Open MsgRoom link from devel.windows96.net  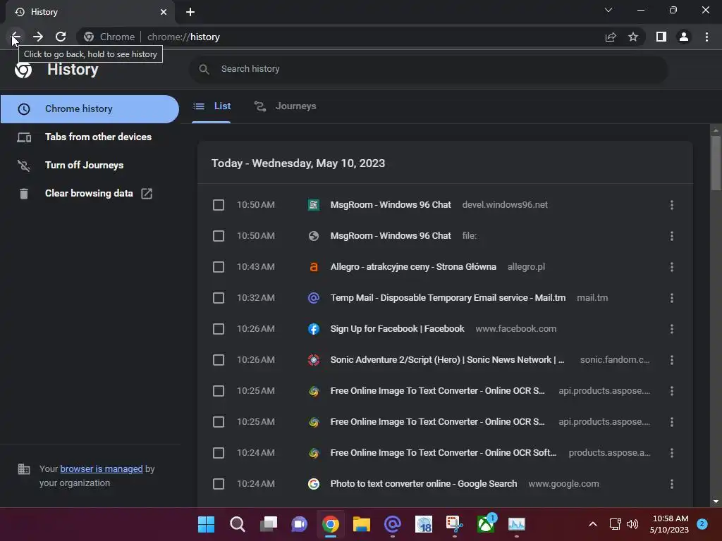pos(391,205)
